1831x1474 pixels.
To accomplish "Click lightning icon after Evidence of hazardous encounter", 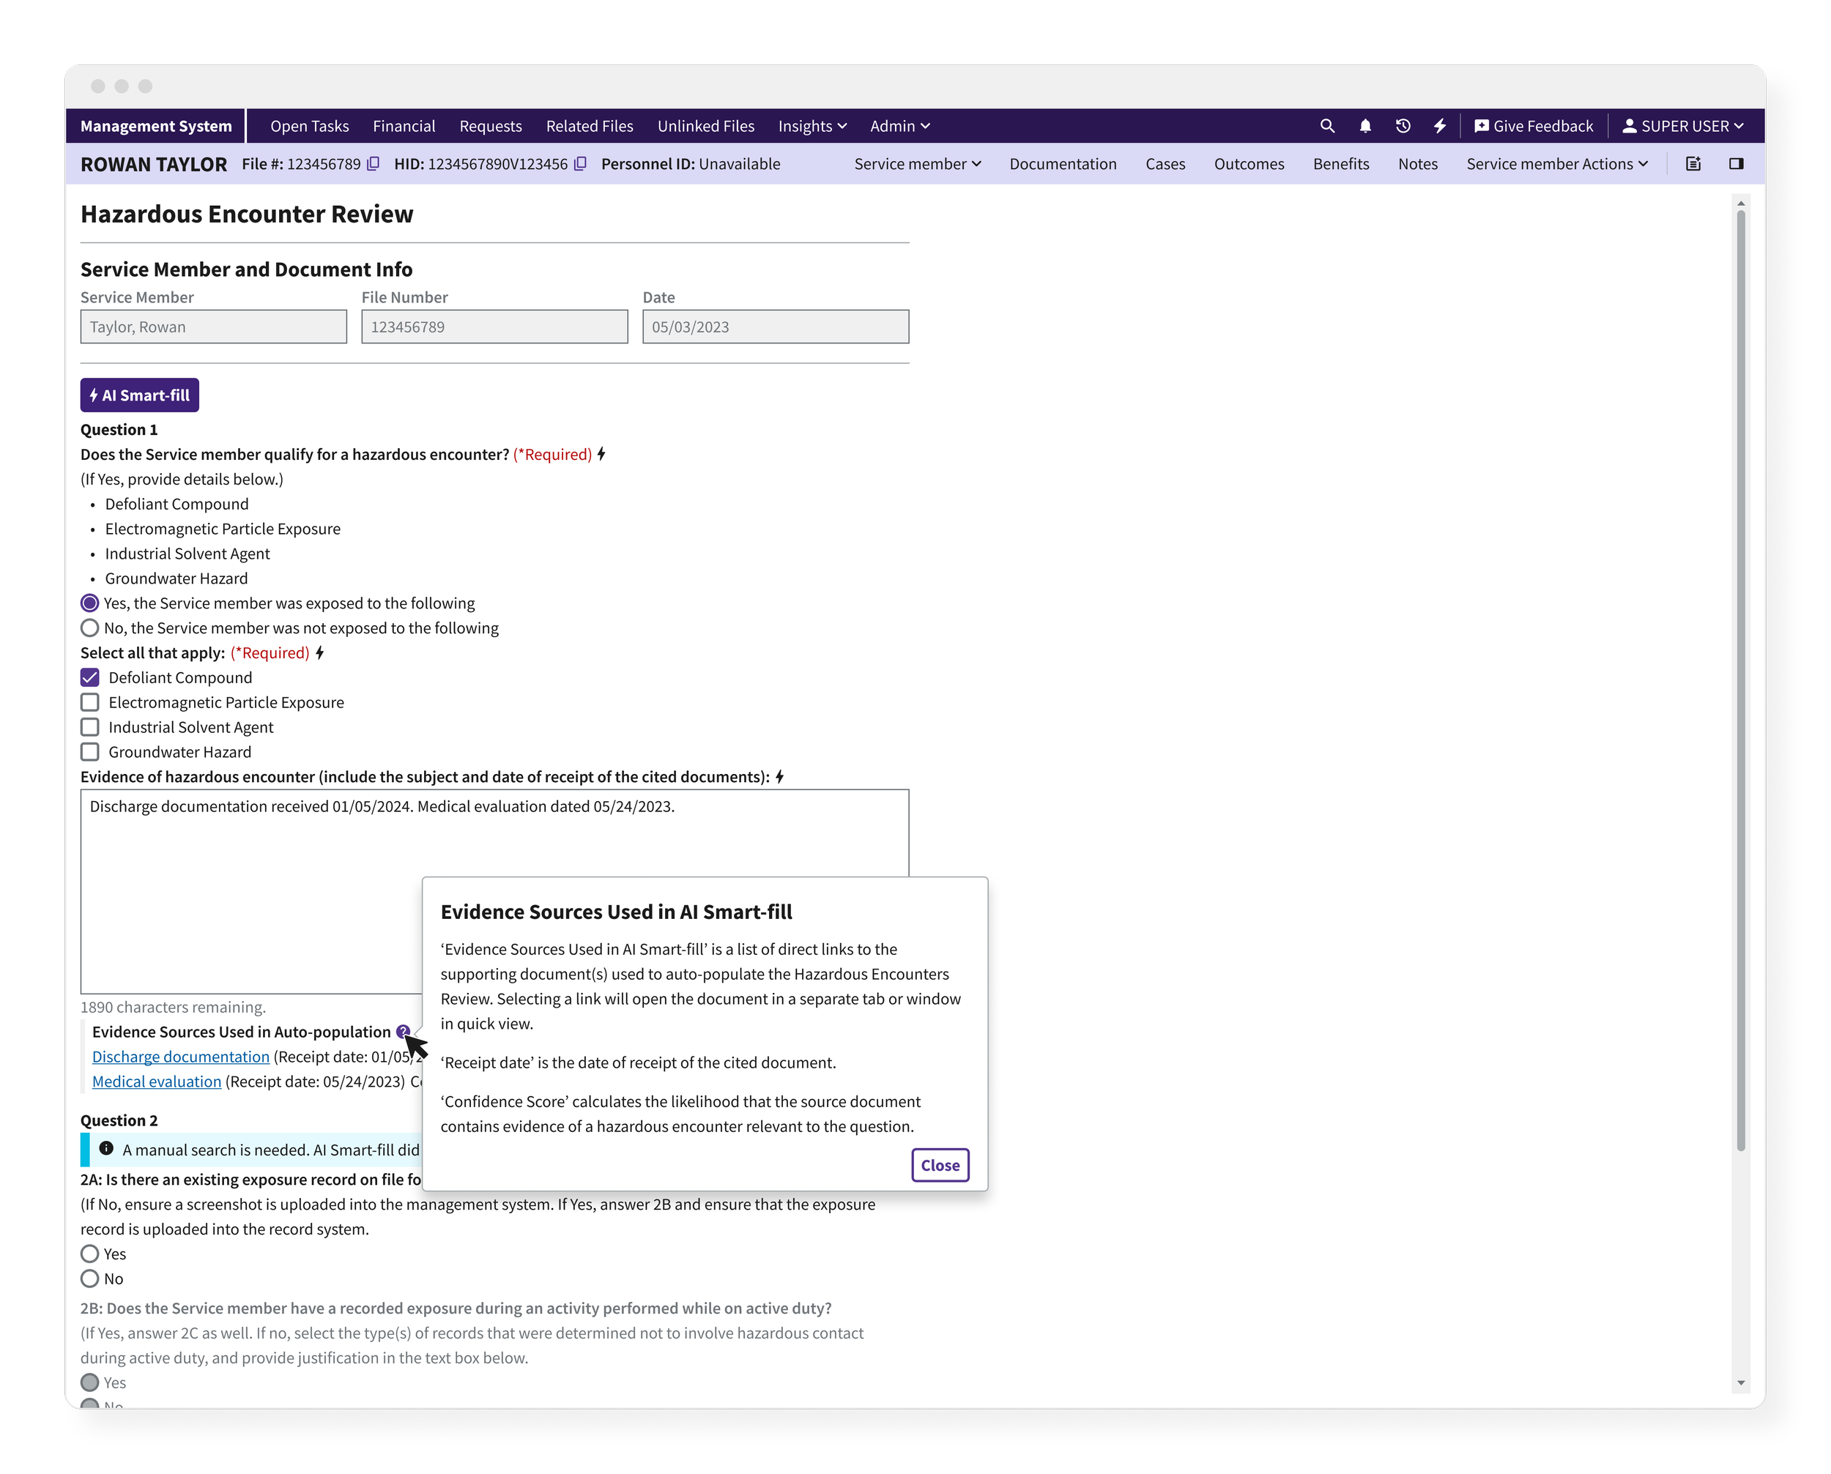I will (x=779, y=776).
